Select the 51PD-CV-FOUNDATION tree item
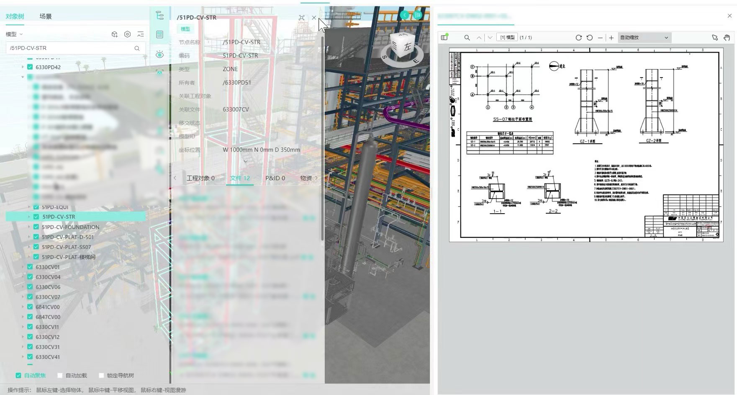 pos(70,227)
